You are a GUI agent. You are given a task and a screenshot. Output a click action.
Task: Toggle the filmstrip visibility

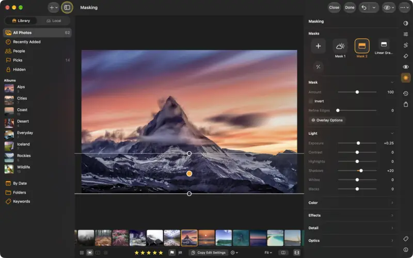[x=296, y=253]
